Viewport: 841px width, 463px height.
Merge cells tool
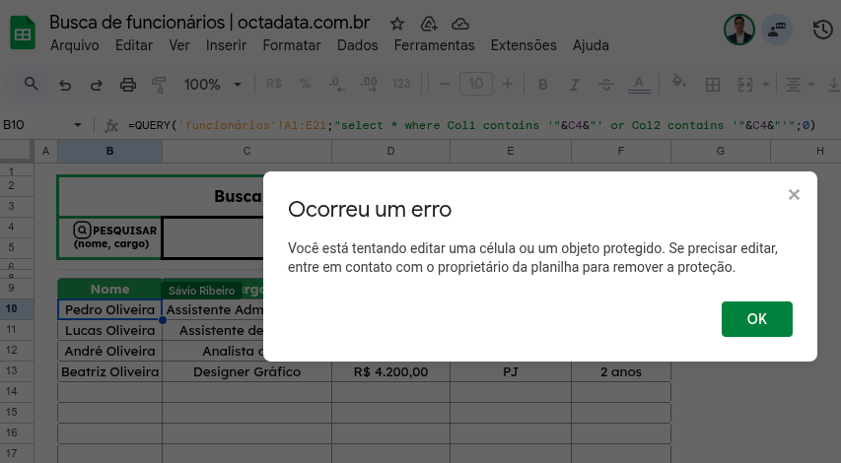[745, 85]
